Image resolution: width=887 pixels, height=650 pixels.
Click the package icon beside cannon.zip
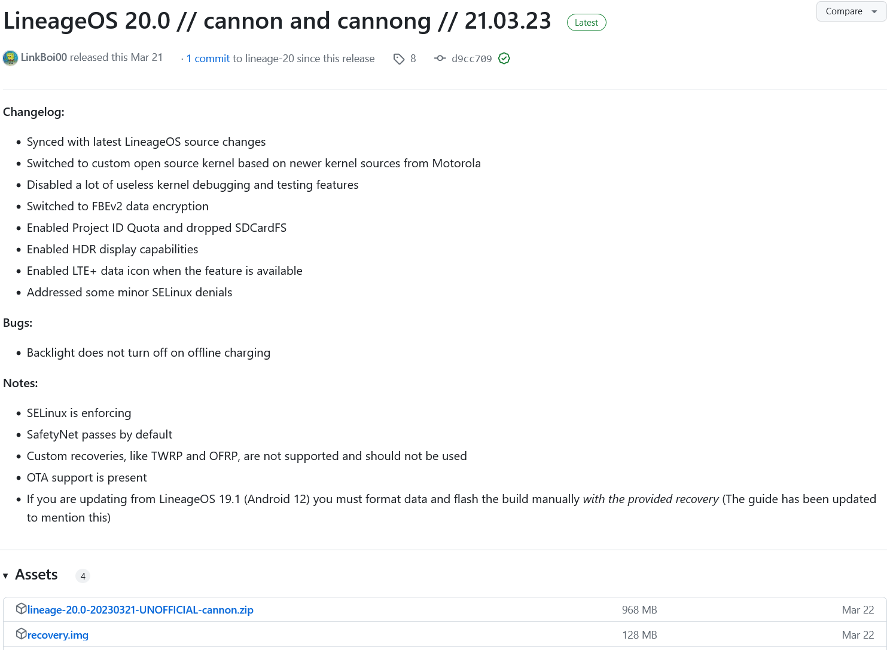[22, 609]
